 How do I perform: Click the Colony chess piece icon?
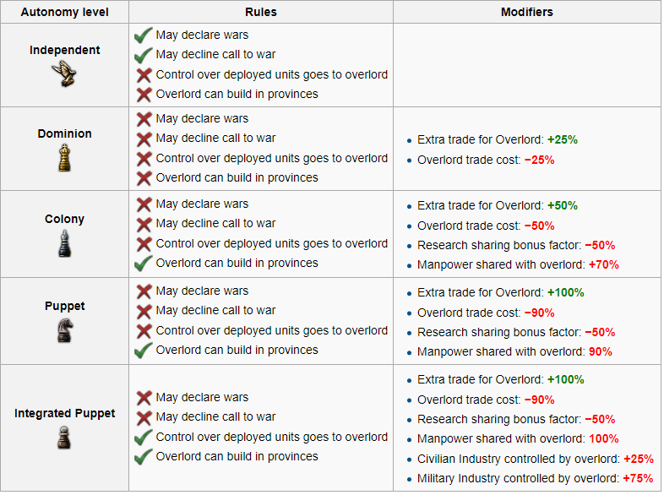64,243
